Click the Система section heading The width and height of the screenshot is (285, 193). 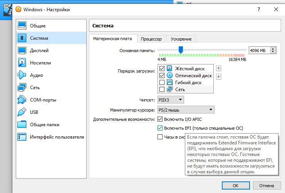[x=103, y=26]
